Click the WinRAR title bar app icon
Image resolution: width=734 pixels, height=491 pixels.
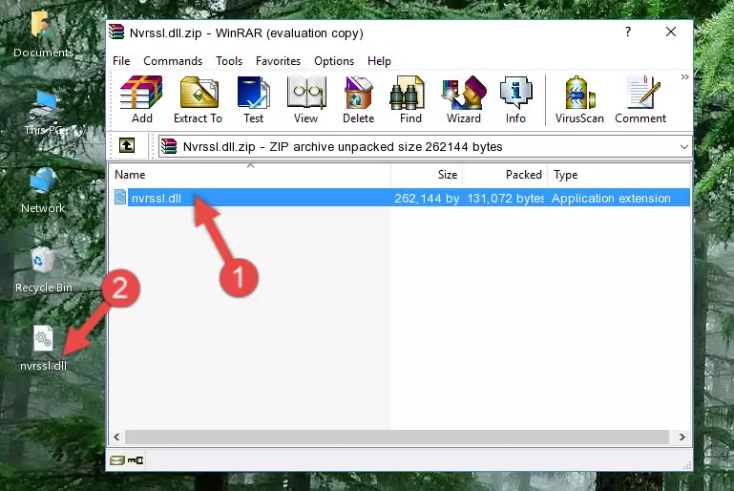coord(116,32)
